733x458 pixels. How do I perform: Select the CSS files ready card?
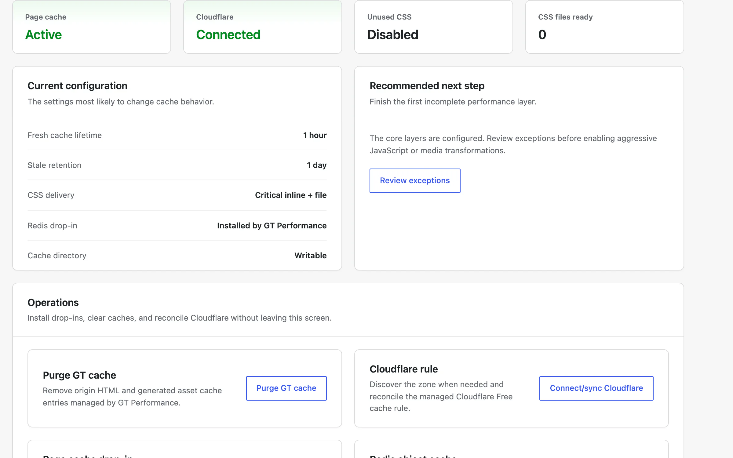coord(605,27)
